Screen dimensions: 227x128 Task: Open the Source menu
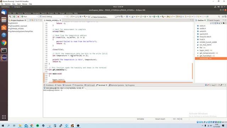point(20,13)
